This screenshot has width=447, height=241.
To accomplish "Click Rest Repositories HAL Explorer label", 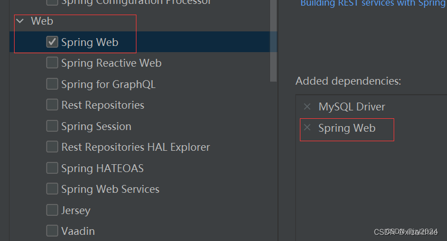I will (135, 147).
